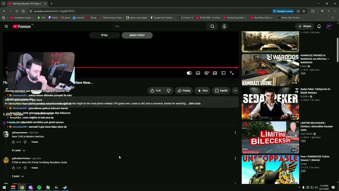
Task: Toggle autoplay switch in the player
Action: (189, 73)
